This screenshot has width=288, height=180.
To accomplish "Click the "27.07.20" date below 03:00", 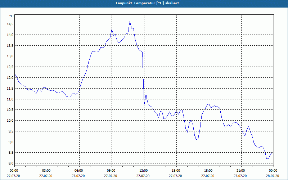I will point(46,176).
